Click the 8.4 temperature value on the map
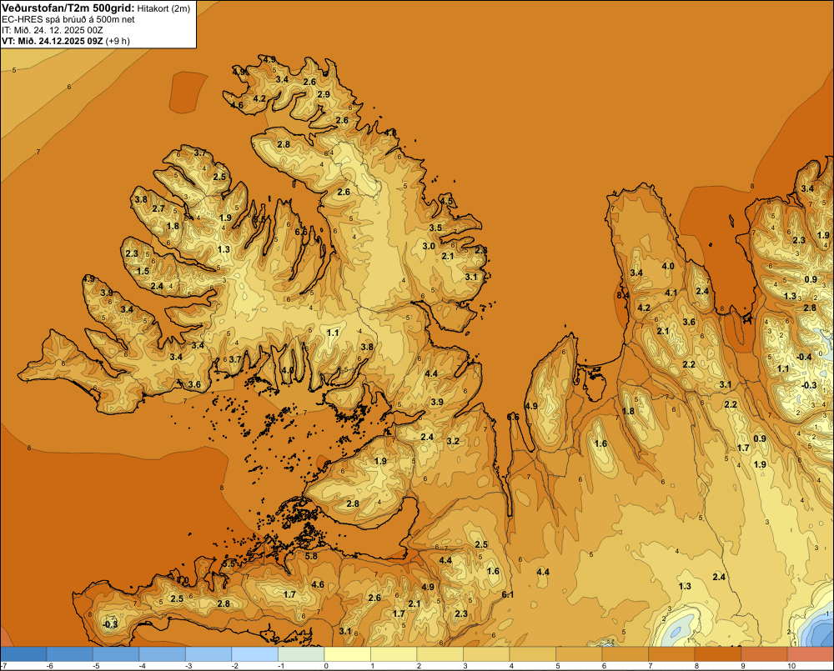834x671 pixels. click(623, 295)
